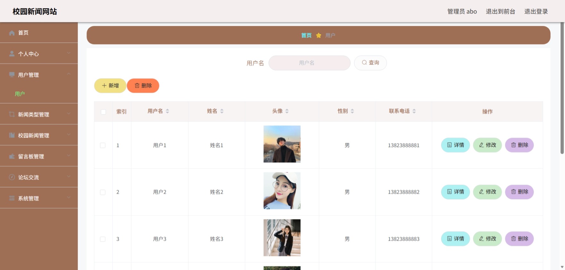
Task: Click the 留言板管理 sidebar menu
Action: [39, 156]
